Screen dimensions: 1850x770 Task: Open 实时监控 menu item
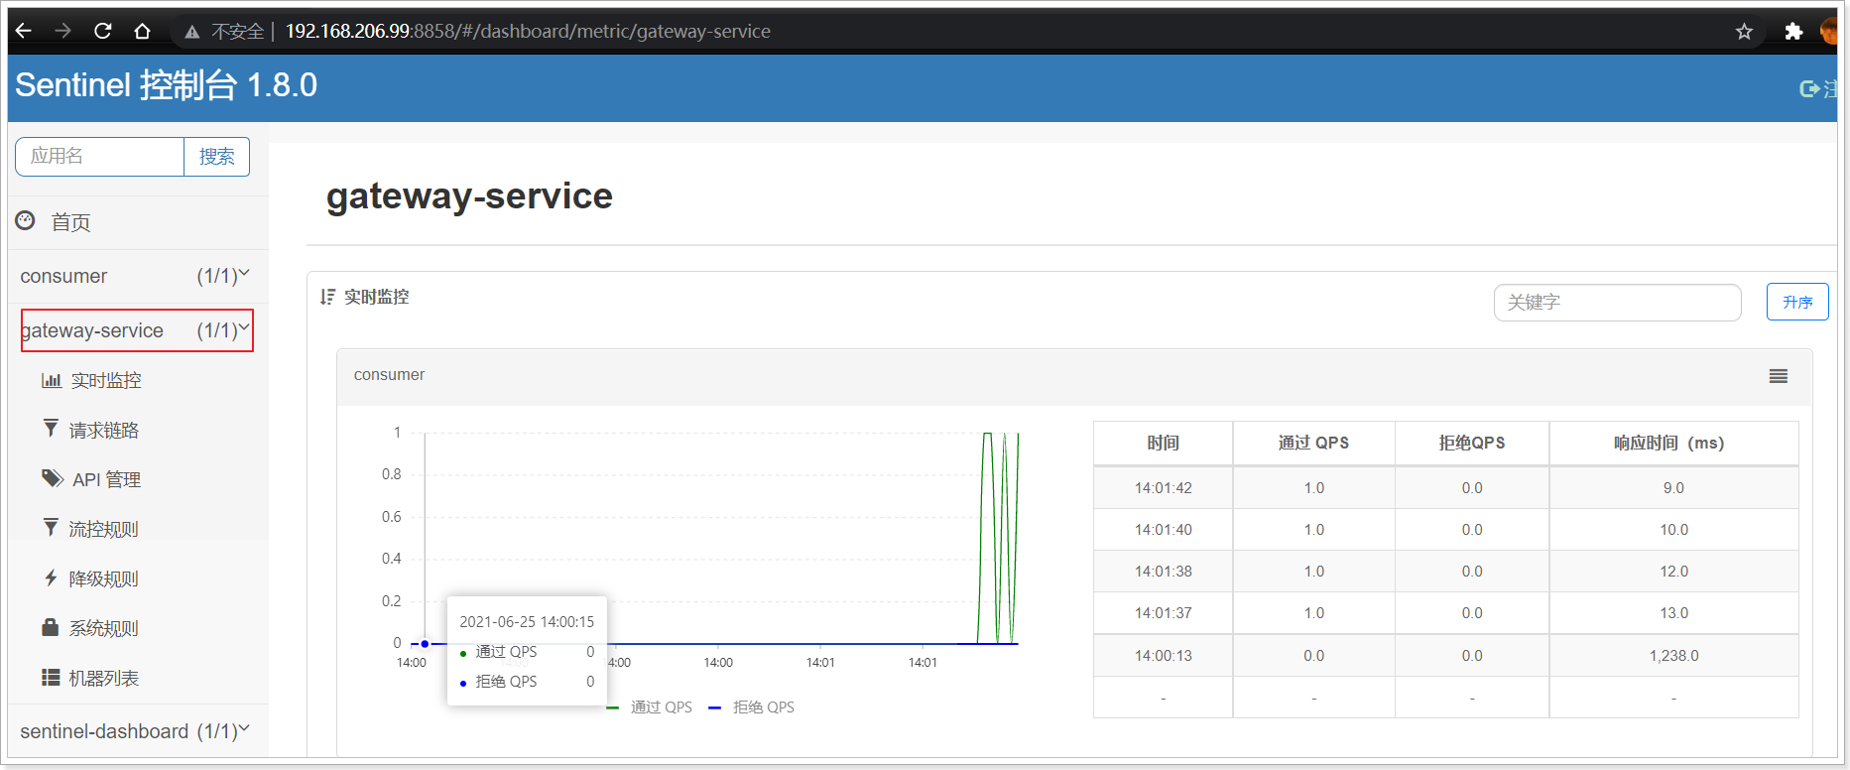(x=106, y=380)
